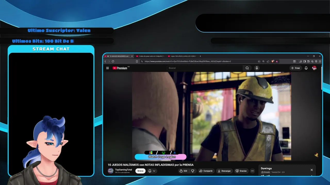Image resolution: width=330 pixels, height=185 pixels.
Task: Open Brave Shields lion icon
Action: pyautogui.click(x=273, y=61)
